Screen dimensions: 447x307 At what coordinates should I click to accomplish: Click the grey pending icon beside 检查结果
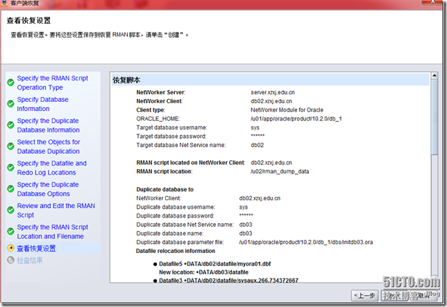(10, 260)
